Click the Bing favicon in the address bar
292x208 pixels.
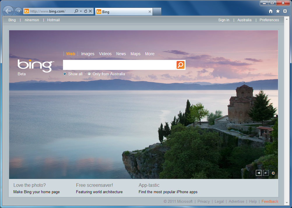tap(27, 11)
